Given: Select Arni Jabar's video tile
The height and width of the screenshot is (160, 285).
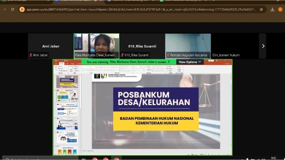Looking at the screenshot, I should (x=51, y=46).
